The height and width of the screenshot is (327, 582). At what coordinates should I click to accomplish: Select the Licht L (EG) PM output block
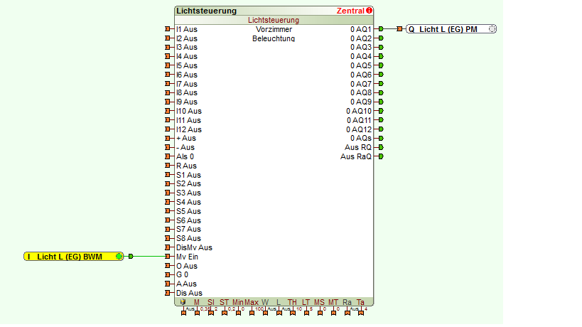[x=448, y=29]
